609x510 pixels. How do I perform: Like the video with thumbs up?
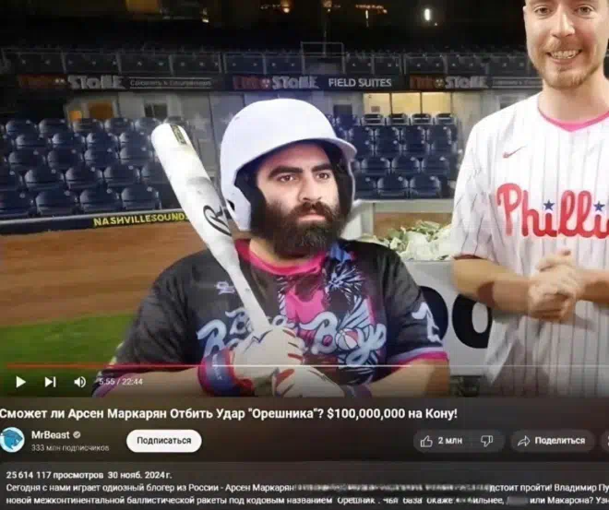[x=426, y=441]
